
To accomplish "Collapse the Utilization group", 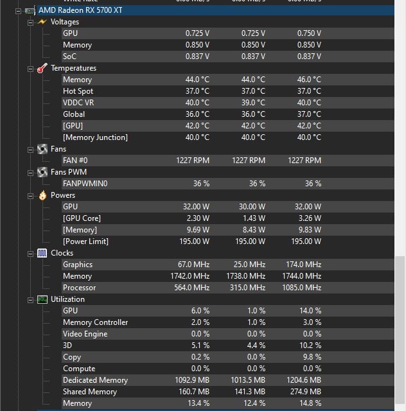I will click(x=30, y=300).
